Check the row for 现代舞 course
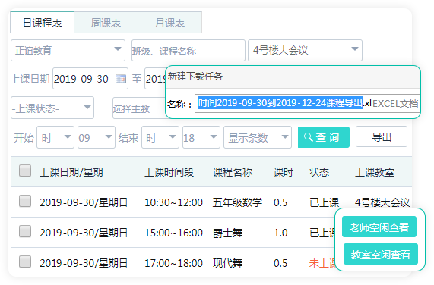The height and width of the screenshot is (285, 434). (25, 262)
